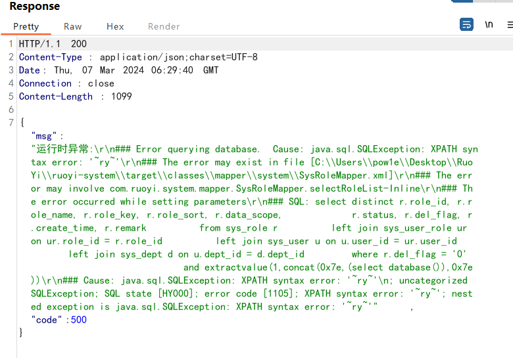The image size is (513, 358).
Task: Click the Content-Length header name
Action: (56, 97)
